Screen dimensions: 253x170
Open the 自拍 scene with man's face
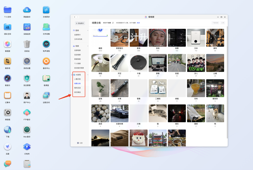pyautogui.click(x=158, y=38)
